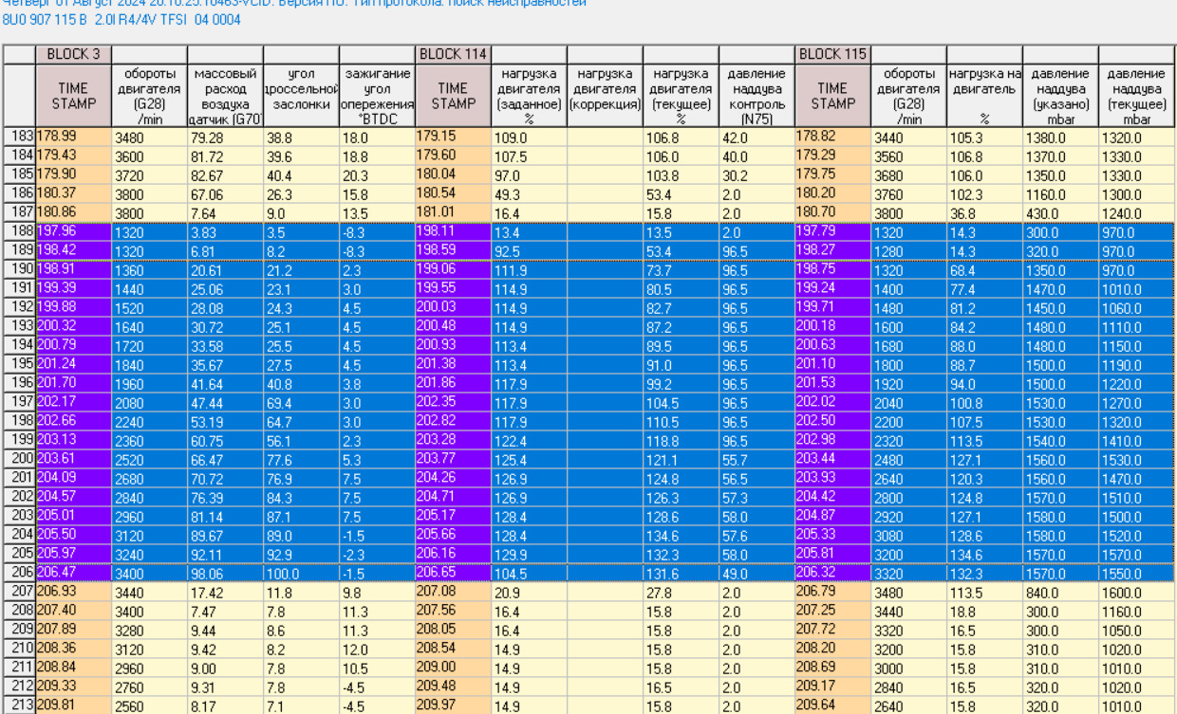Select ignition advance cell 20.3 in row 185

tap(377, 175)
